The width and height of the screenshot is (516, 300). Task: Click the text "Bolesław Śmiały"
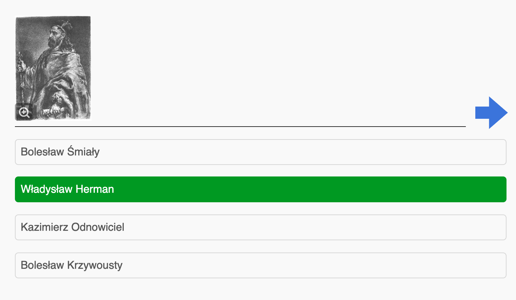coord(60,151)
